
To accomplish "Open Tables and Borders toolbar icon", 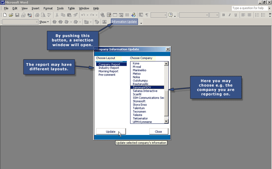I will [109, 15].
